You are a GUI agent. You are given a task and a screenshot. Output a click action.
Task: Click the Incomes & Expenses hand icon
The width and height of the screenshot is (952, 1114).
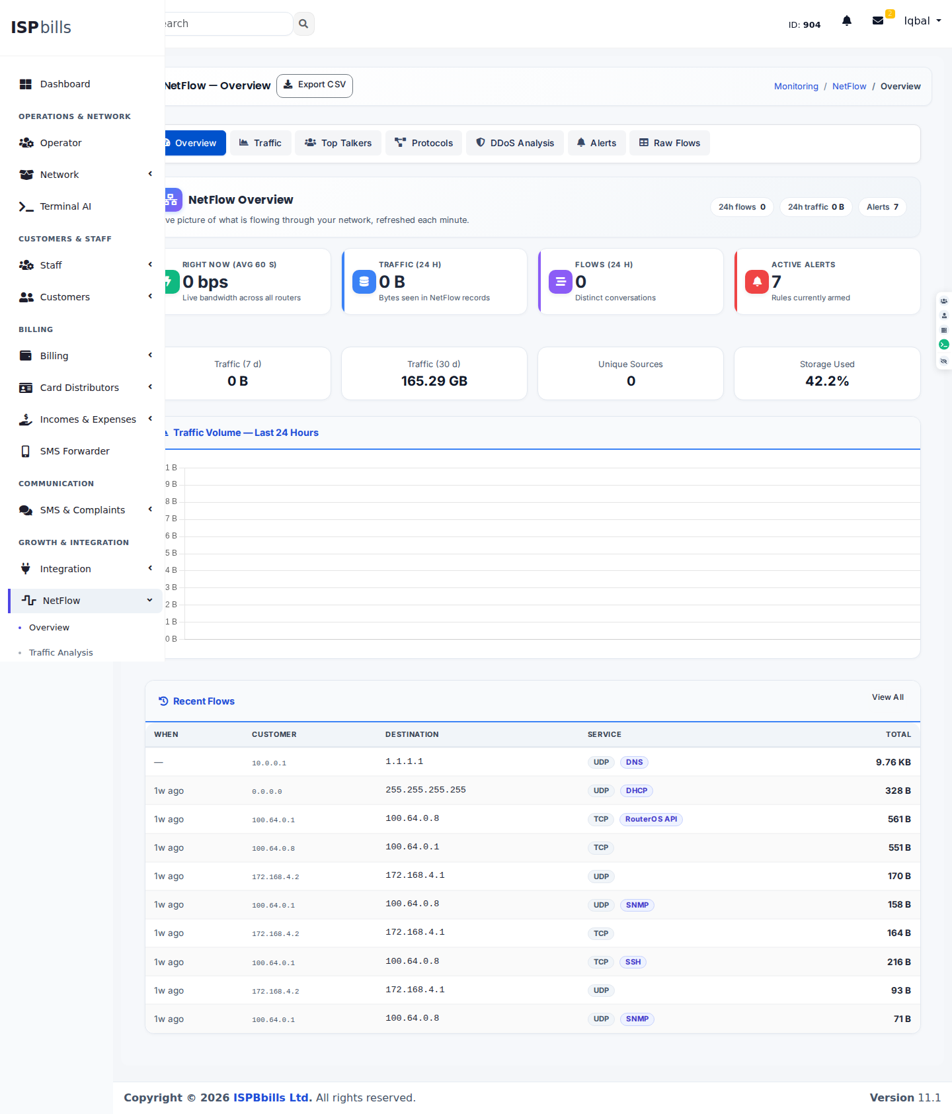pos(26,419)
